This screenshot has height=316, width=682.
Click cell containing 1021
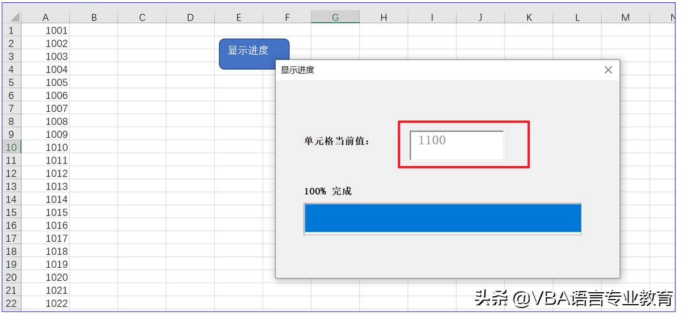pos(45,290)
